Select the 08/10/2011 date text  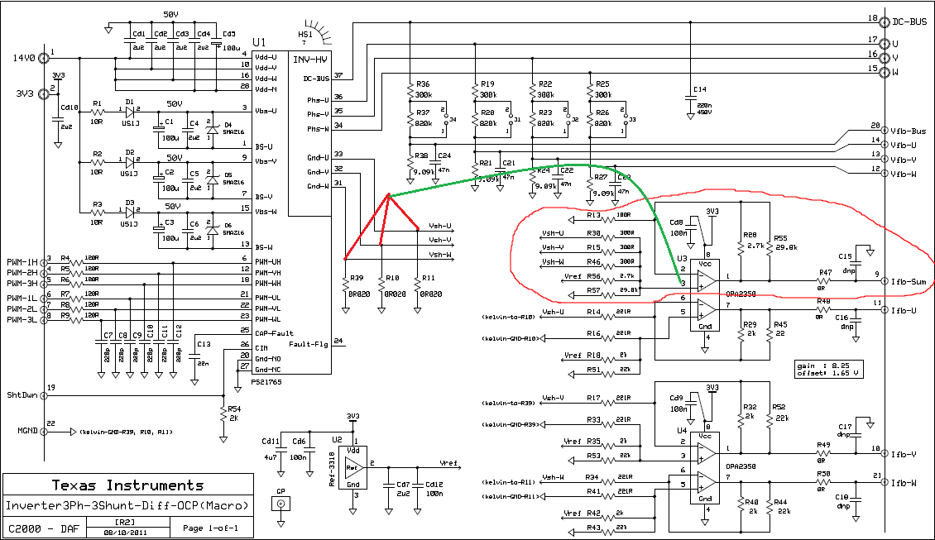tap(124, 533)
